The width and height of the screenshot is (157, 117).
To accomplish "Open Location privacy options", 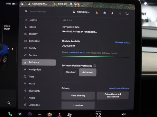I will click(78, 105).
